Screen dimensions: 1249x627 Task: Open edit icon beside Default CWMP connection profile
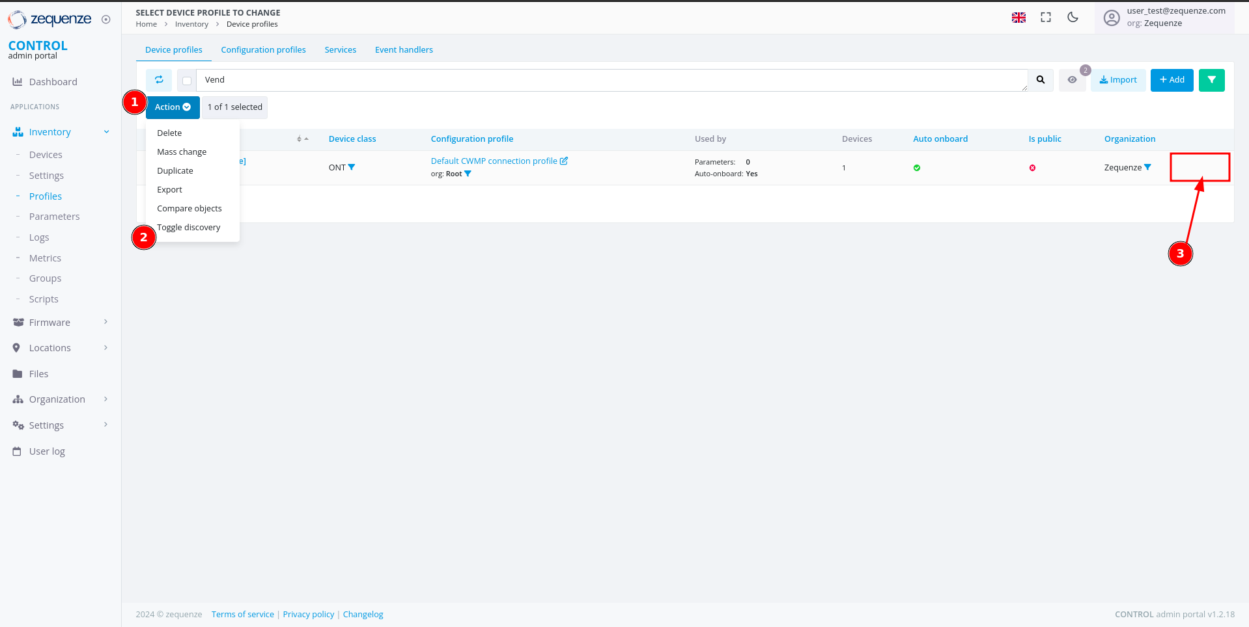tap(564, 161)
